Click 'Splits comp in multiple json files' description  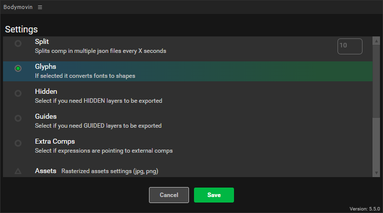(x=100, y=51)
